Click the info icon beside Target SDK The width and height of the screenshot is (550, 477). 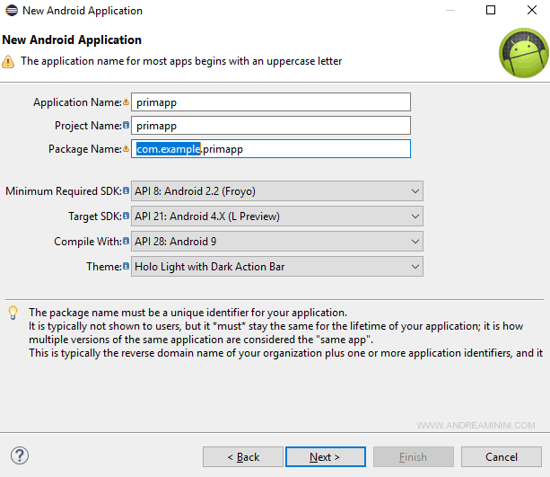point(127,216)
